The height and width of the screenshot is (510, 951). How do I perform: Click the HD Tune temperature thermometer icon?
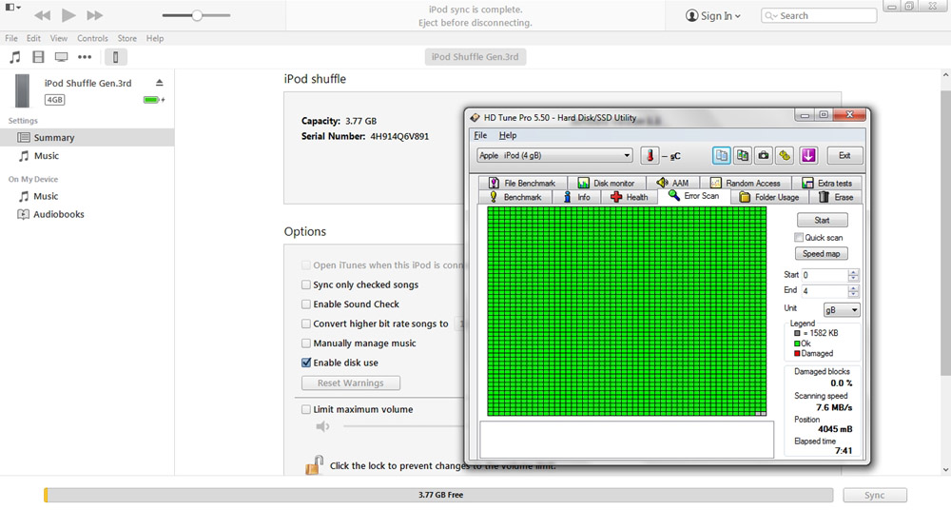click(x=650, y=155)
